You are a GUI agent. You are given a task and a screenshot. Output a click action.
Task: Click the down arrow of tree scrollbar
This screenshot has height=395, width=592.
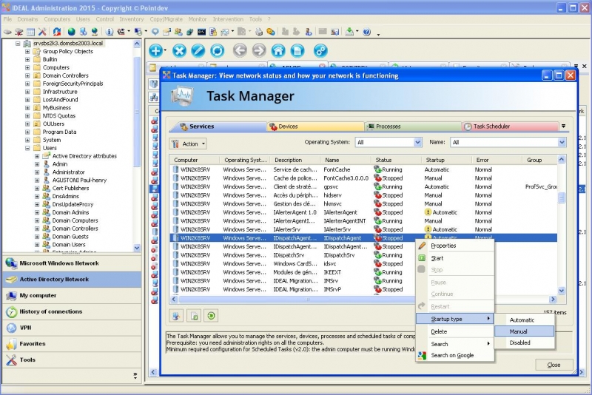click(x=137, y=248)
